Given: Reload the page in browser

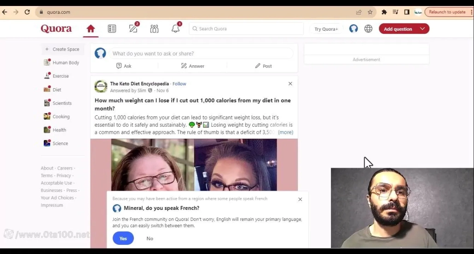Looking at the screenshot, I should coord(27,12).
